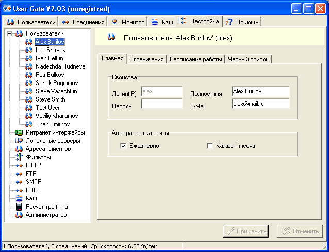Click the Zhan Smirnov user icon
The width and height of the screenshot is (329, 252).
(29, 124)
